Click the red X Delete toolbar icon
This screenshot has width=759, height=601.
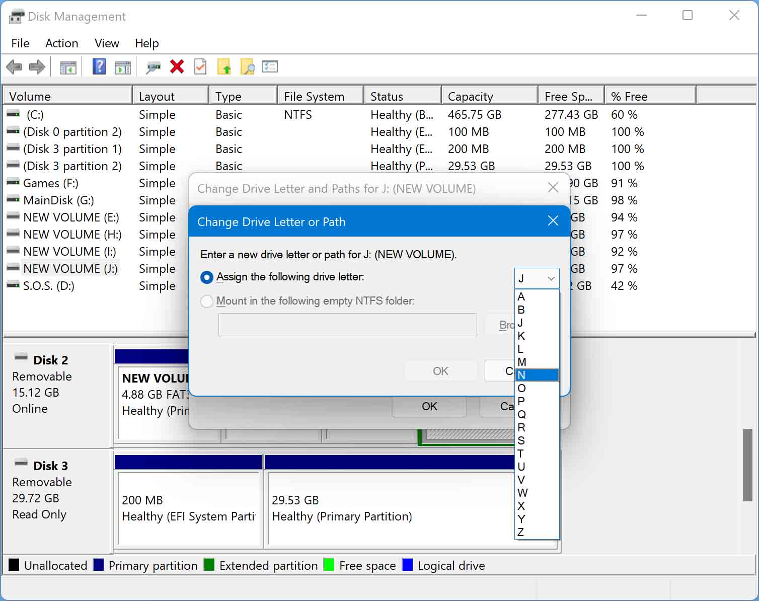[177, 66]
